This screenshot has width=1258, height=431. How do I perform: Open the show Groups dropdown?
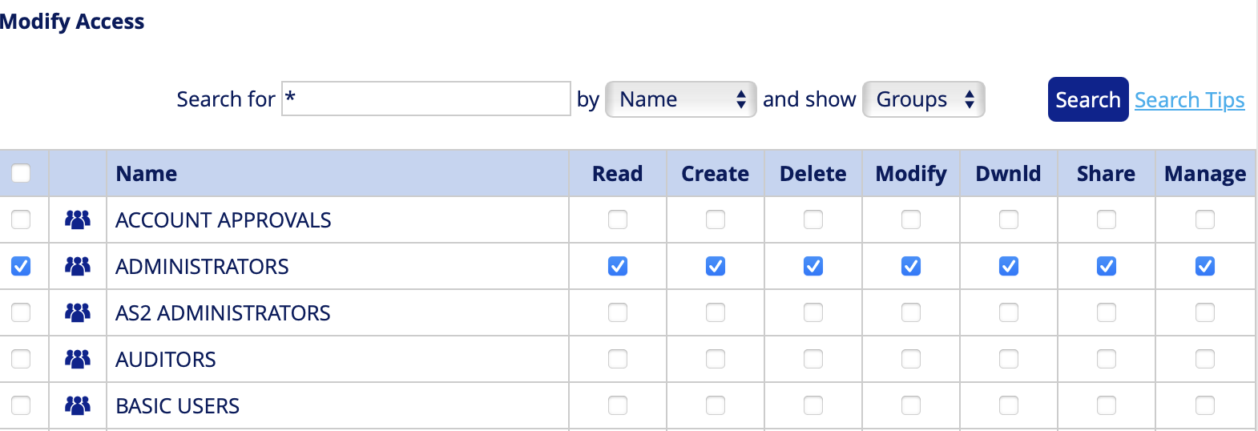point(923,99)
